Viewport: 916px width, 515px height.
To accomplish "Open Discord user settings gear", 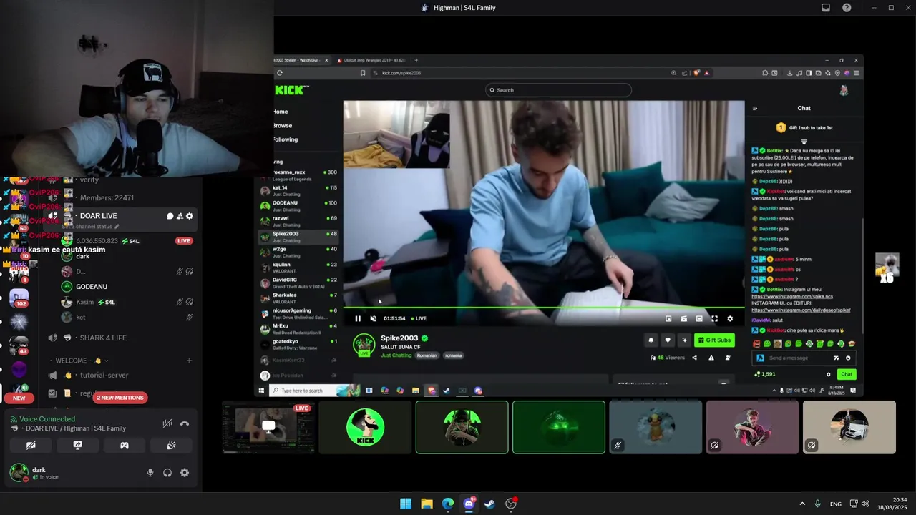I will click(185, 473).
